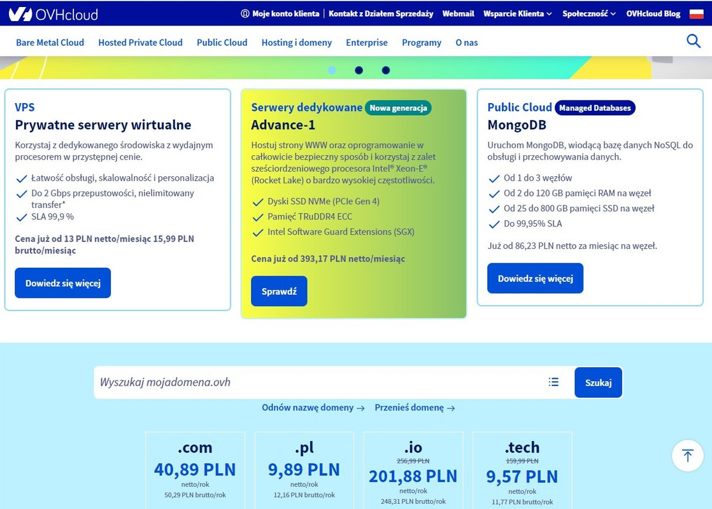Image resolution: width=712 pixels, height=509 pixels.
Task: Click Nowa generacja badge
Action: click(x=398, y=108)
